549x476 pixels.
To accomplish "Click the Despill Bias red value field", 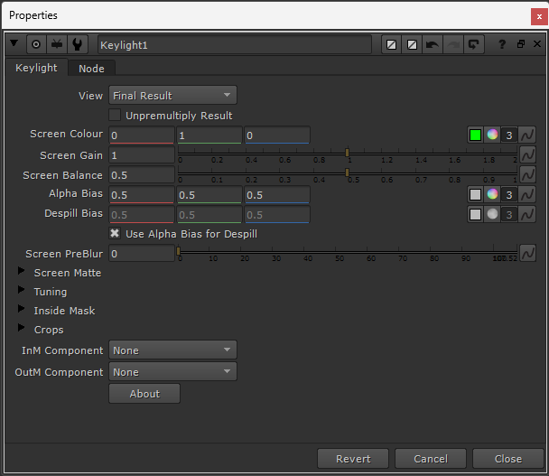I will pos(142,215).
